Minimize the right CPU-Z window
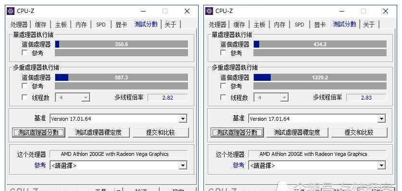Screen dimensions: 402x191 tap(342, 11)
